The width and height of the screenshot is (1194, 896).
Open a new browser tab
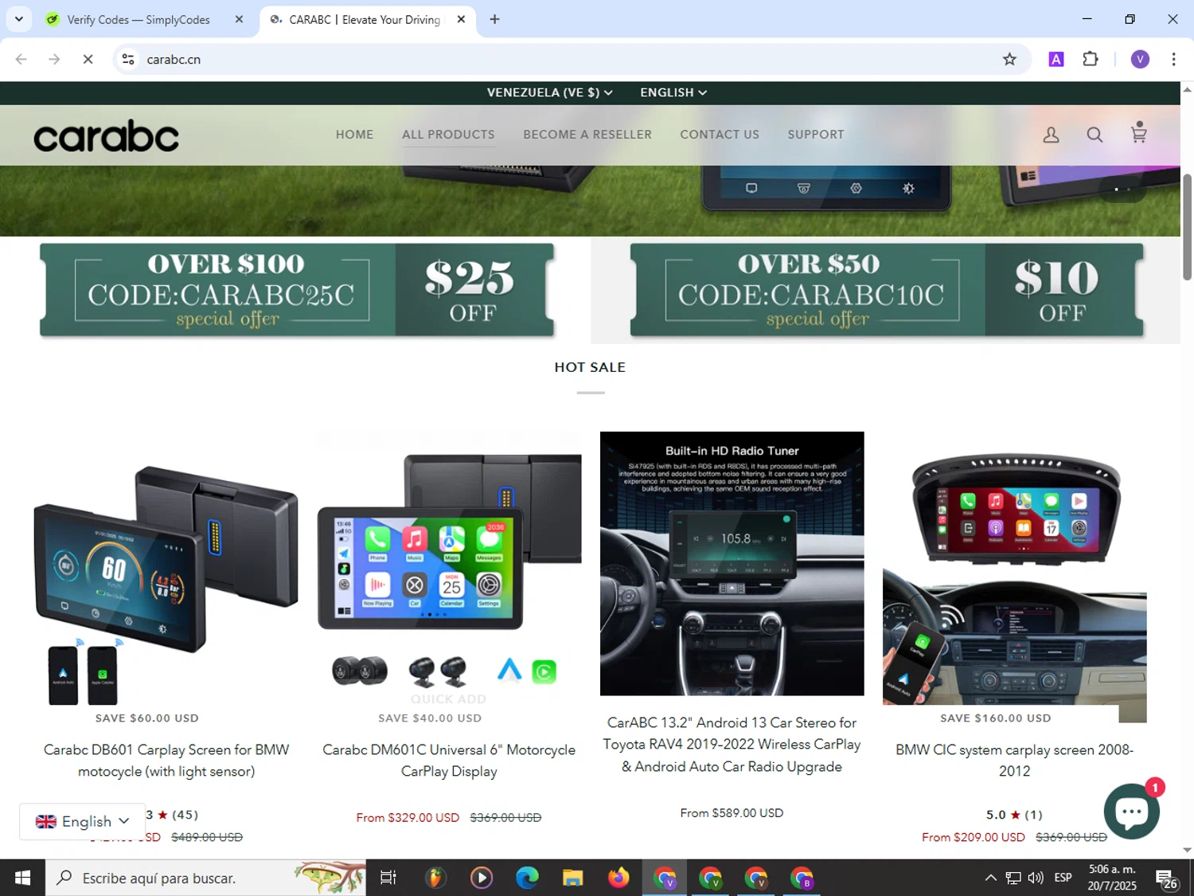pyautogui.click(x=494, y=19)
